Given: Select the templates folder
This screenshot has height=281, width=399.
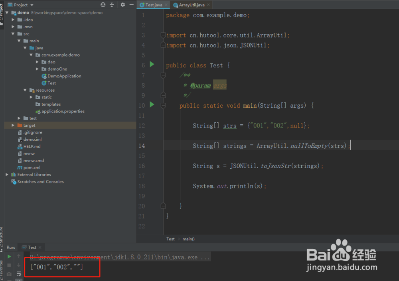Looking at the screenshot, I should click(x=48, y=104).
